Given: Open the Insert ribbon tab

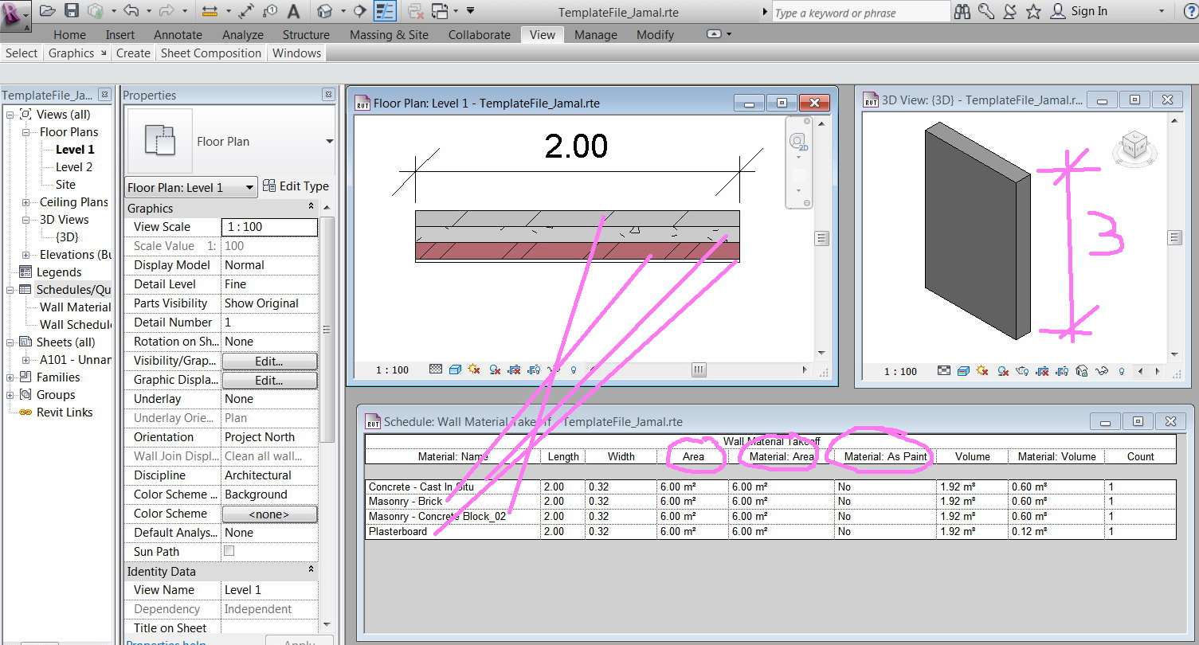Looking at the screenshot, I should tap(120, 34).
